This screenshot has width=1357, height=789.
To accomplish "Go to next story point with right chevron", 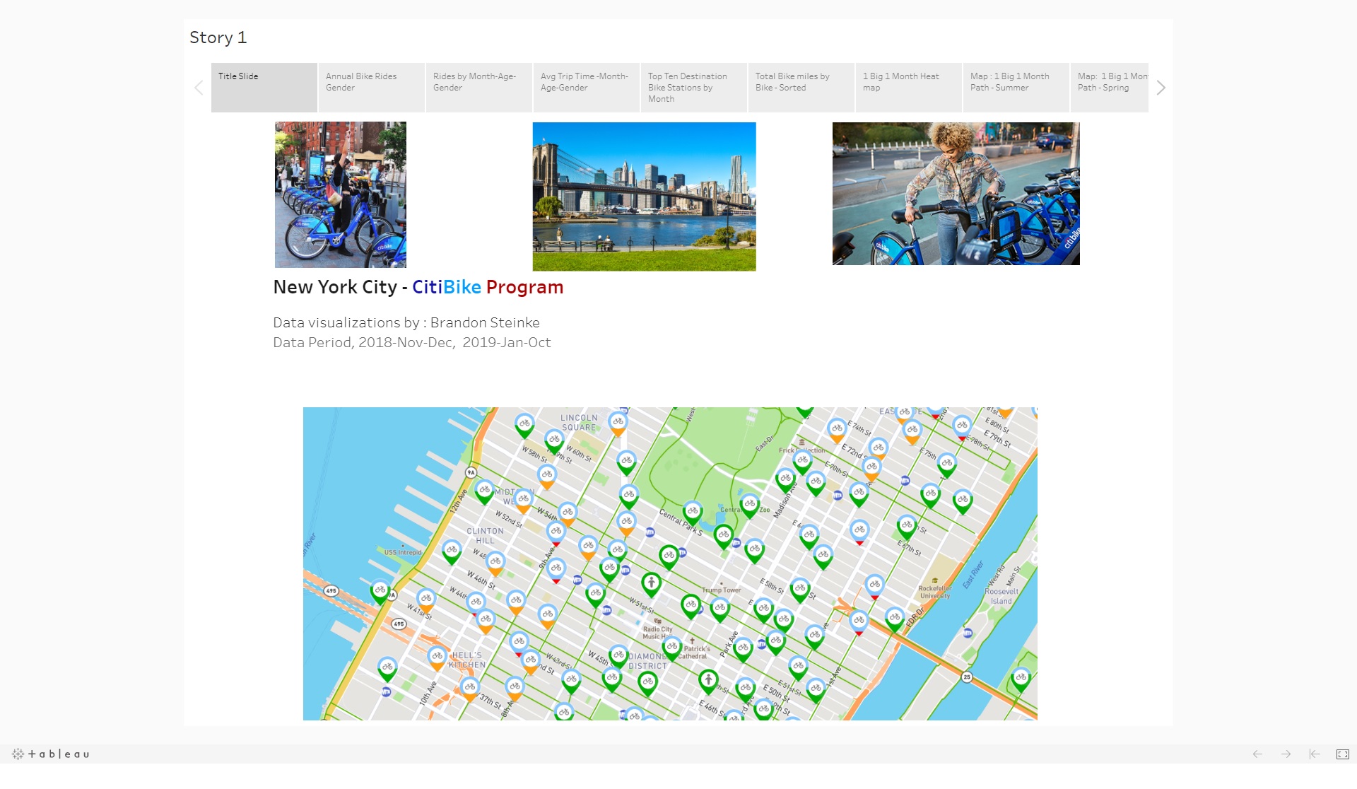I will click(x=1161, y=88).
